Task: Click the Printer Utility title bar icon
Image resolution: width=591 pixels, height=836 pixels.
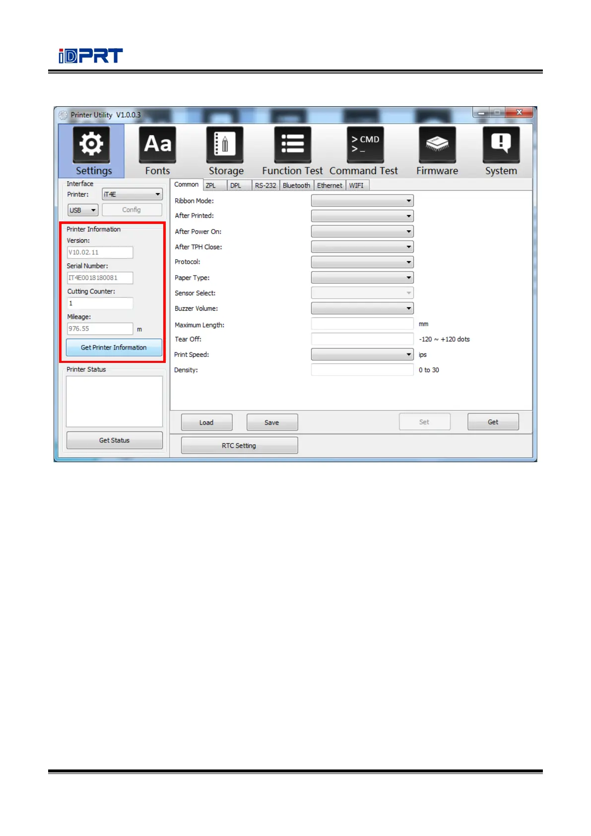Action: (63, 115)
